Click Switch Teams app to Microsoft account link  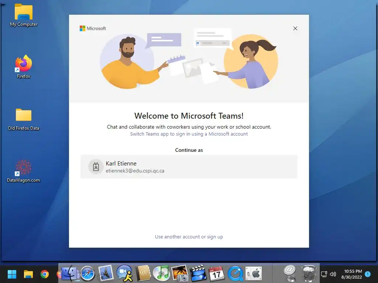189,134
